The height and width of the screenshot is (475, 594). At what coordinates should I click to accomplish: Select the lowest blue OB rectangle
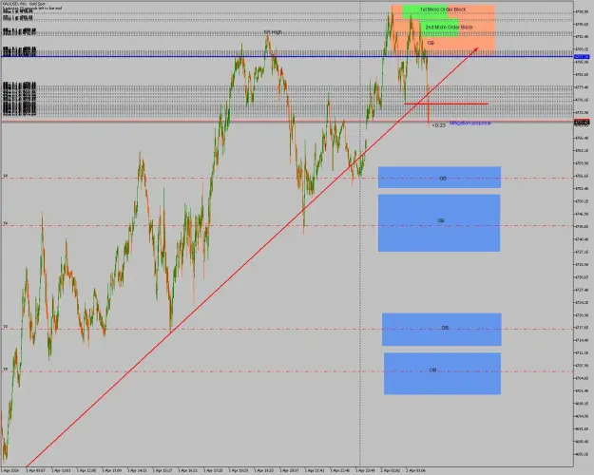tap(443, 373)
